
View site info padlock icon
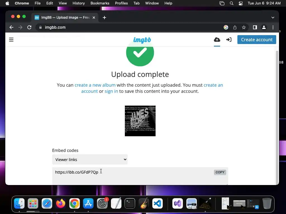[x=40, y=27]
